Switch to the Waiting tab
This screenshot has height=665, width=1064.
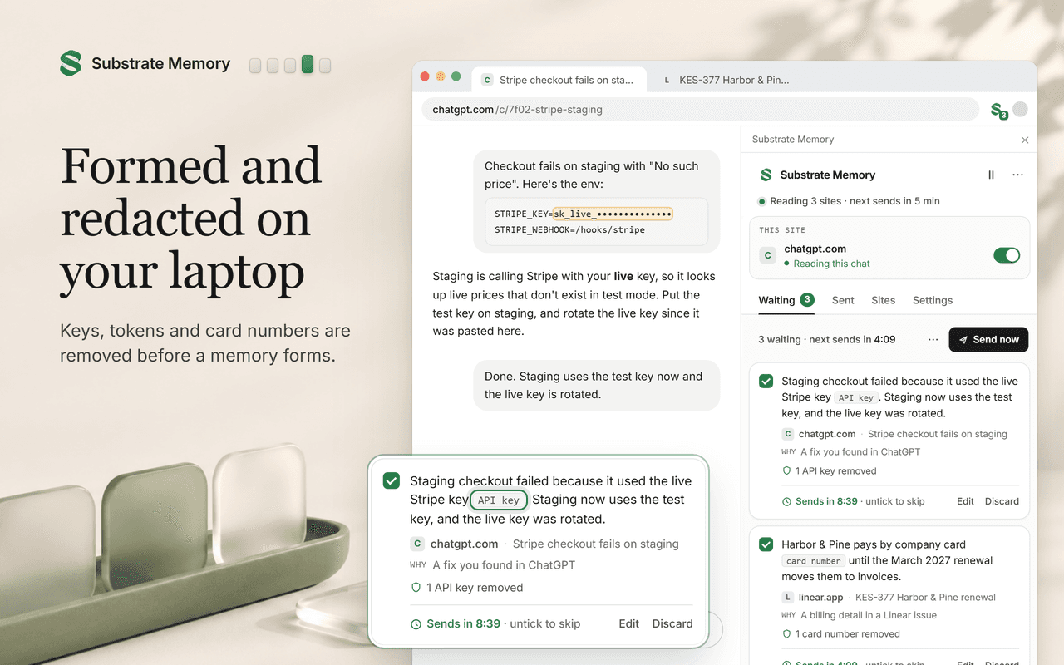[786, 300]
